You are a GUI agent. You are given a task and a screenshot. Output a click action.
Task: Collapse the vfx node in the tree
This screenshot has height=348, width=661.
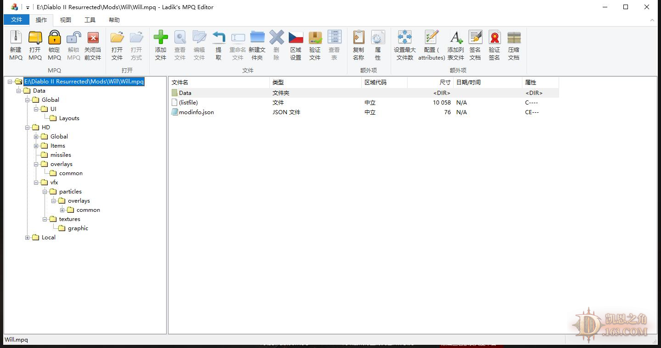coord(36,182)
